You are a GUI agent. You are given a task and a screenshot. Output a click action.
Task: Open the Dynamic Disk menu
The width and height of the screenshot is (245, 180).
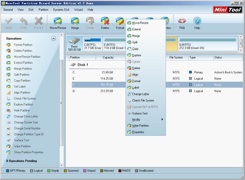click(x=61, y=10)
